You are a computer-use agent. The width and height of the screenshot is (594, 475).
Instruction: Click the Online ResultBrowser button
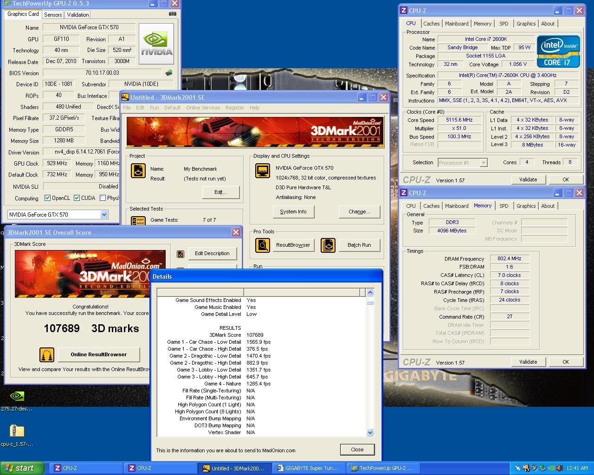pyautogui.click(x=98, y=354)
